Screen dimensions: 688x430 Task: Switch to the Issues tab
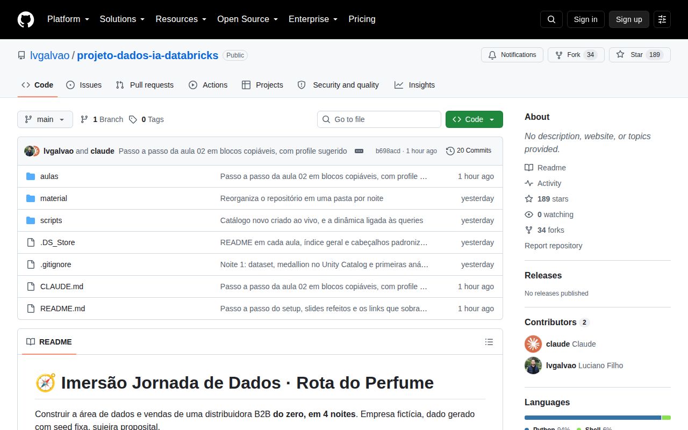pyautogui.click(x=84, y=85)
